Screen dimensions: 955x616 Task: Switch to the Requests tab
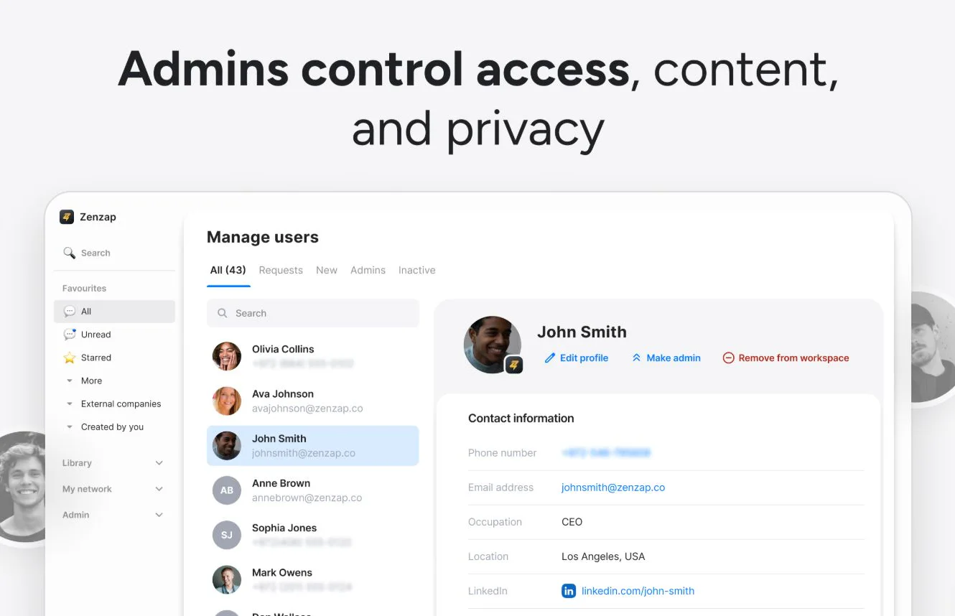coord(281,270)
